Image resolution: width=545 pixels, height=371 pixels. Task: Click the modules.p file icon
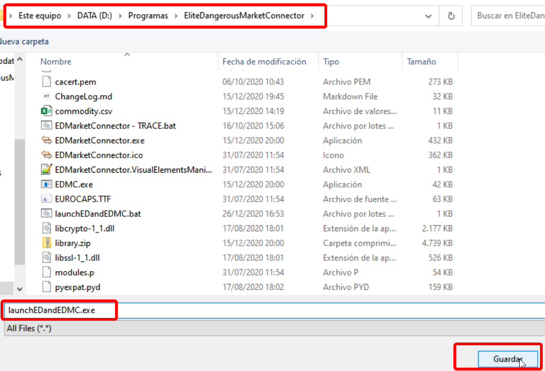point(46,272)
